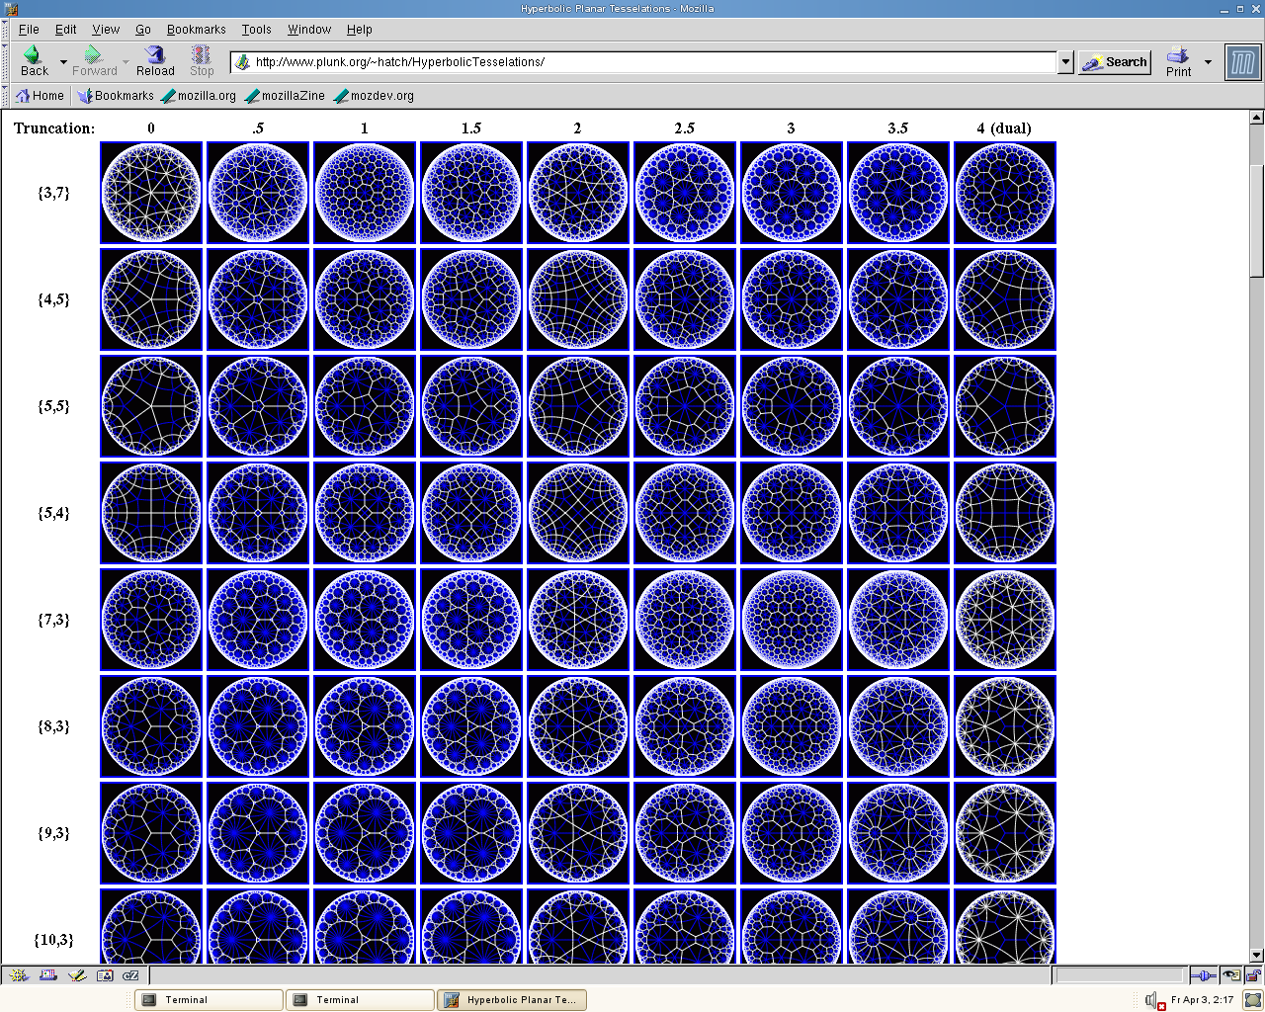
Task: Click the Back navigation button
Action: tap(34, 61)
